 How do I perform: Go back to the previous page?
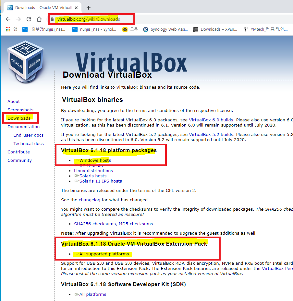click(x=8, y=19)
